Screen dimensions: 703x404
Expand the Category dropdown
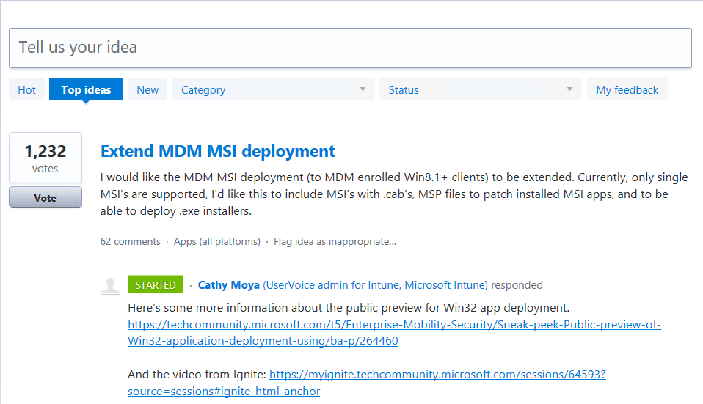point(273,89)
